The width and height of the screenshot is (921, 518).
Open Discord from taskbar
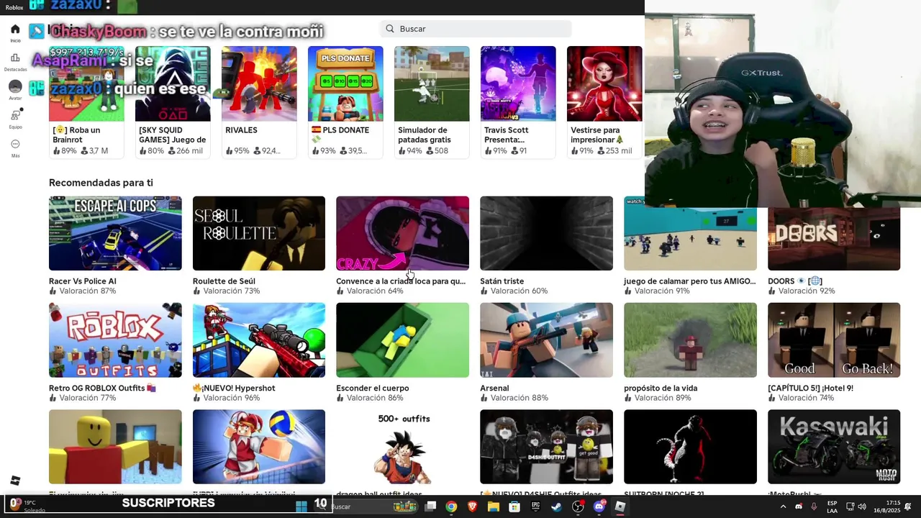(599, 506)
